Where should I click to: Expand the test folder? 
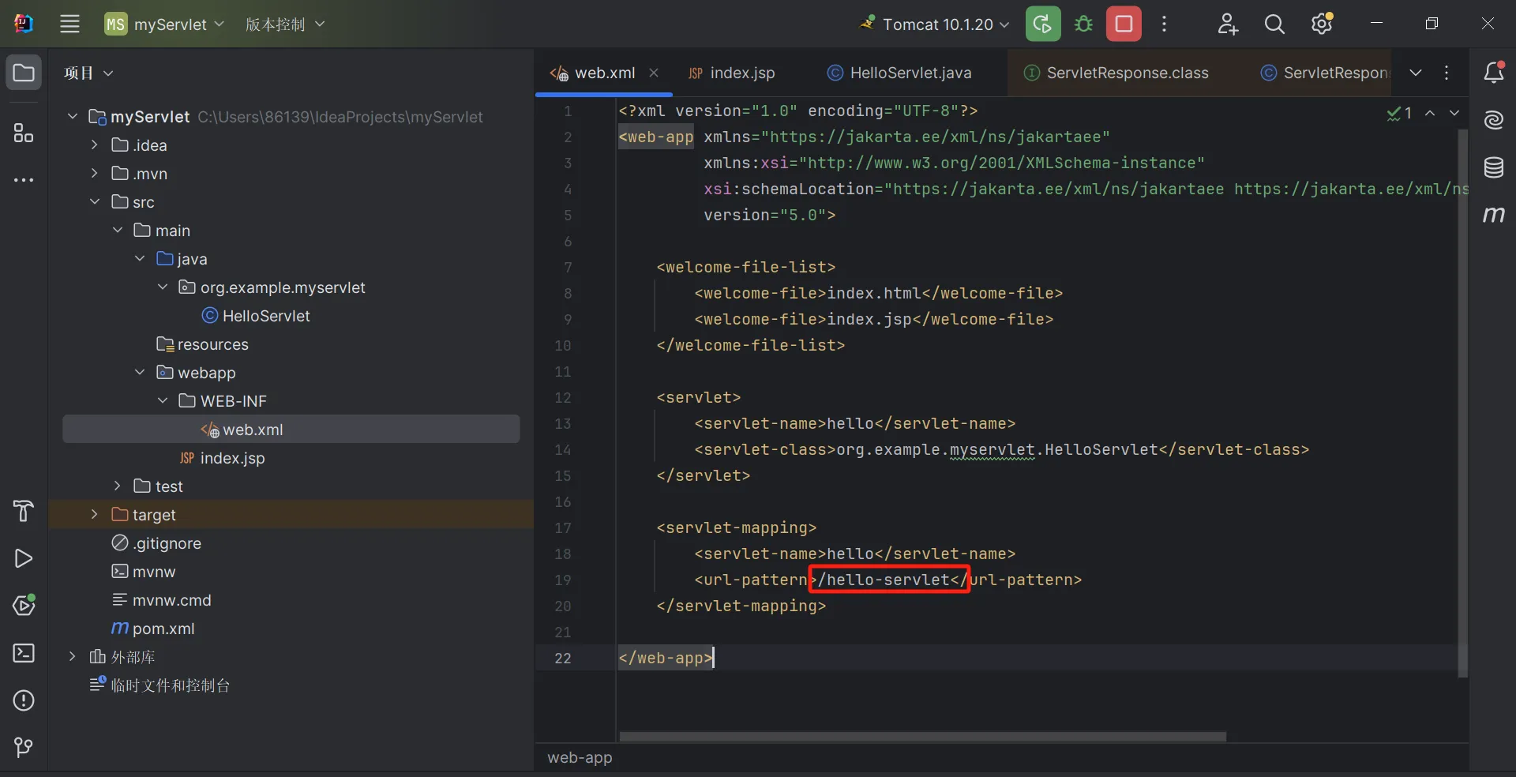(x=117, y=486)
